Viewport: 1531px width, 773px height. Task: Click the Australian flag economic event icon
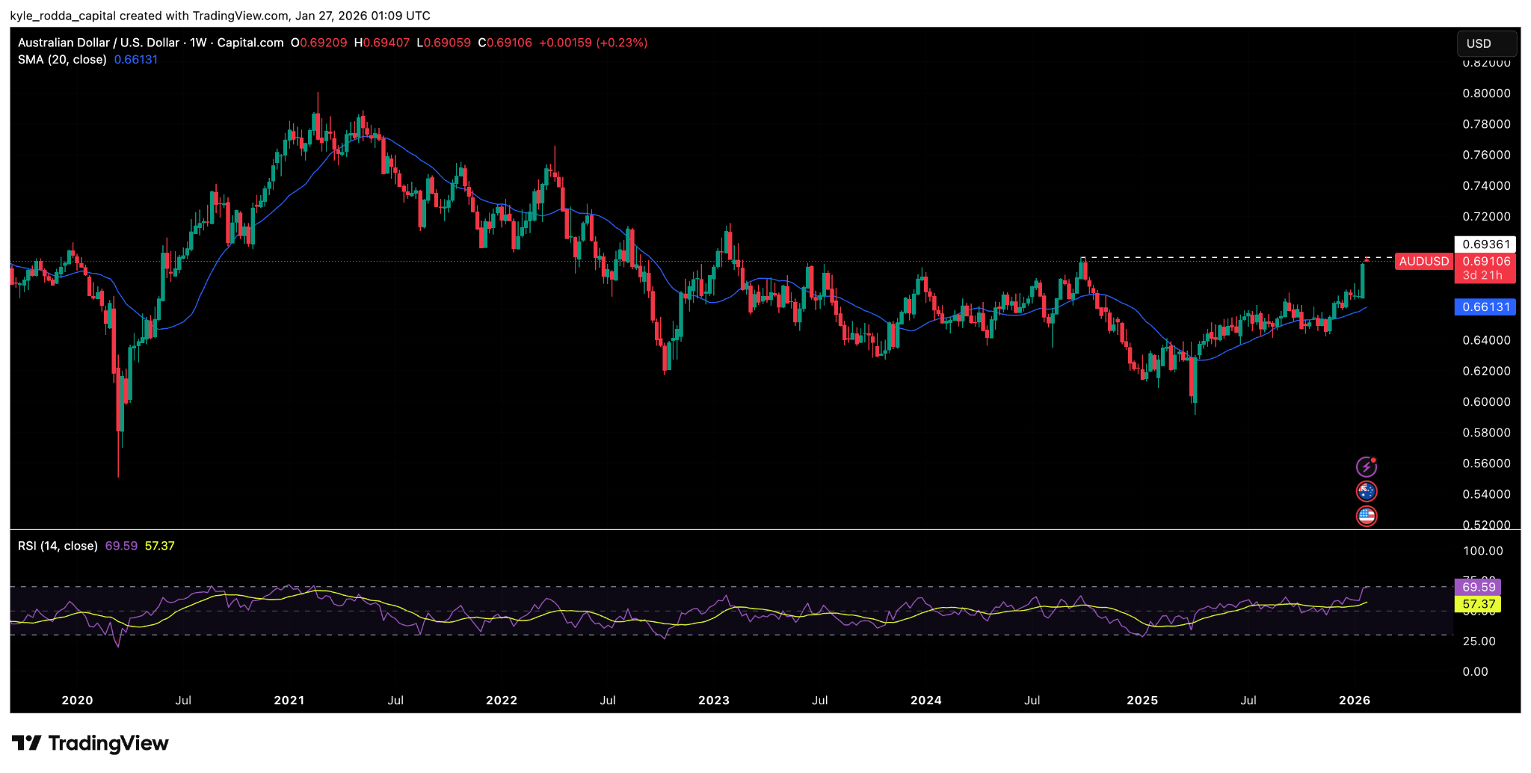coord(1366,492)
